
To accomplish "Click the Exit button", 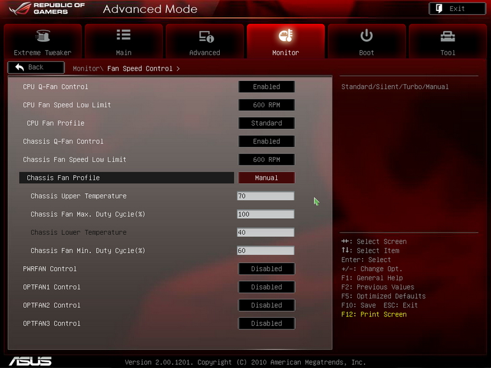I will point(457,9).
